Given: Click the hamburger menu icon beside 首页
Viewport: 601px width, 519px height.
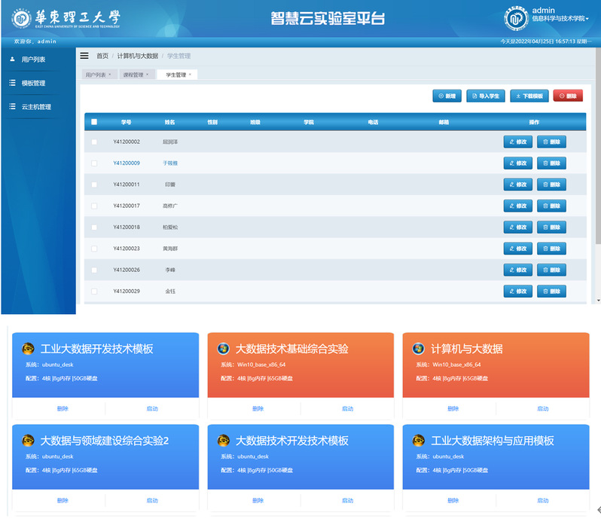Looking at the screenshot, I should pyautogui.click(x=84, y=56).
